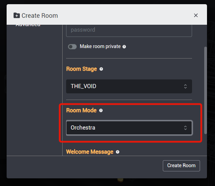215x186 pixels.
Task: Close the Create Room dialog
Action: tap(196, 15)
